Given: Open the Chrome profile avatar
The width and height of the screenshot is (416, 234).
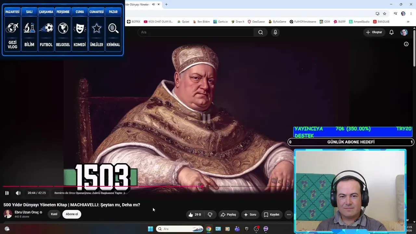Looking at the screenshot, I should pyautogui.click(x=403, y=14).
